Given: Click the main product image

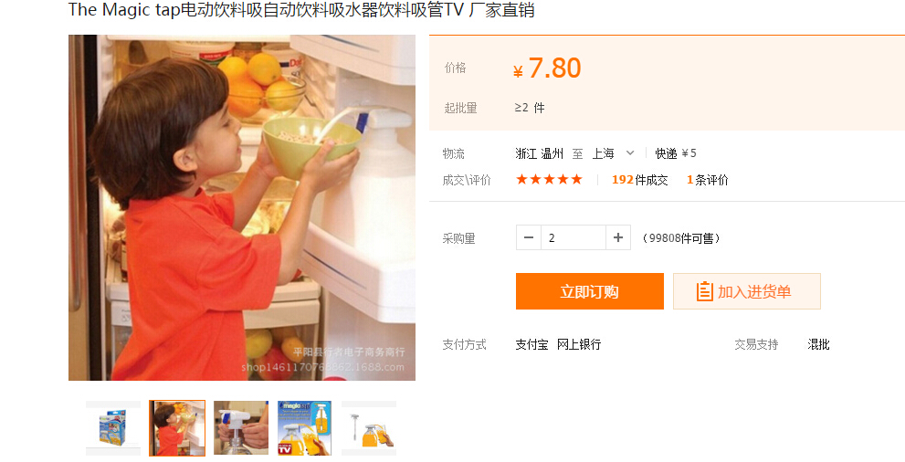Looking at the screenshot, I should pos(242,207).
